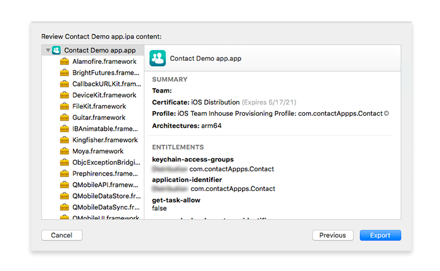
Task: Select Contact Demo app.app tree row
Action: point(93,50)
